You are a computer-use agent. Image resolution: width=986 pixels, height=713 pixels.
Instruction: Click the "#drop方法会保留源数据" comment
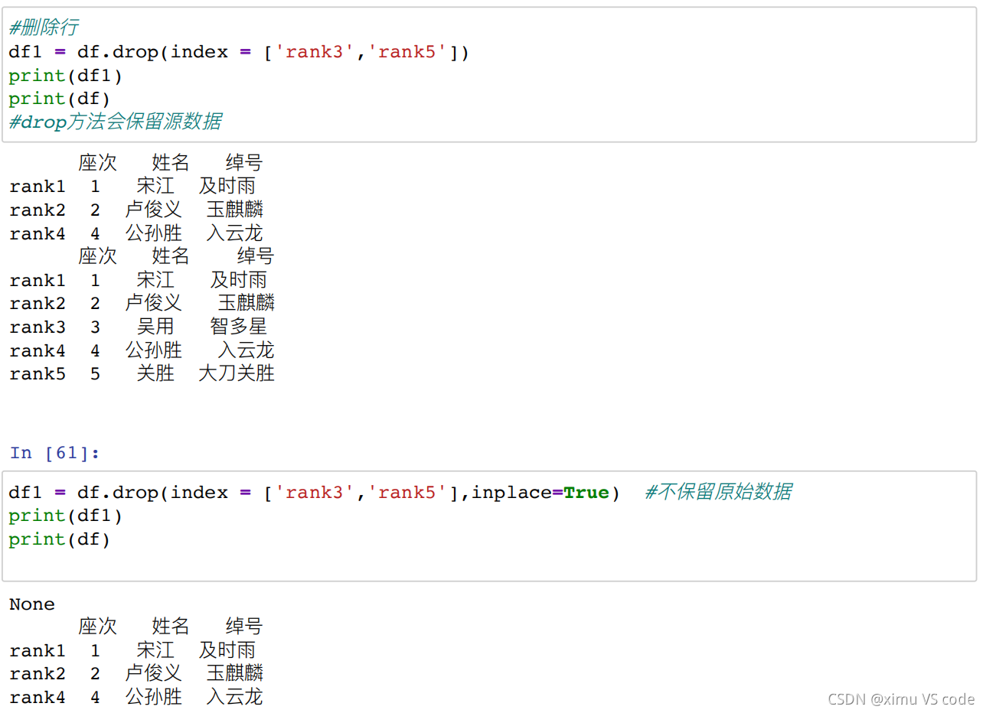[116, 122]
